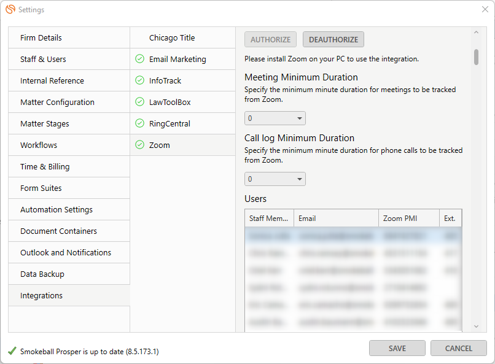Open Internal Reference settings
Screen dimensions: 495x364
click(69, 80)
